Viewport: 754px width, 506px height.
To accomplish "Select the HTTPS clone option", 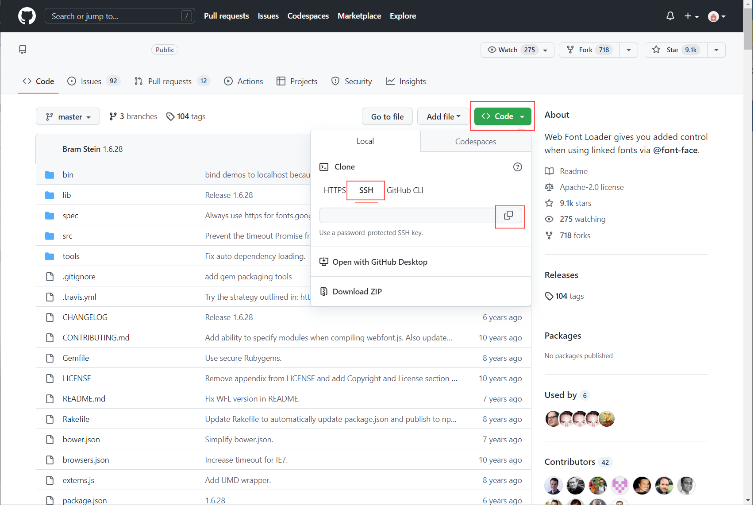I will [x=335, y=190].
